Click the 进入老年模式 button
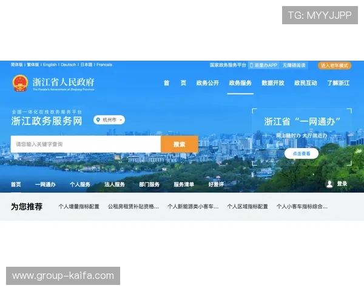Viewport: 364px width, 291px height. [x=334, y=65]
